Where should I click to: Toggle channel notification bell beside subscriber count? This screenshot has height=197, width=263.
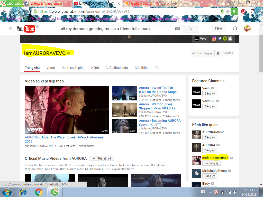point(218,53)
